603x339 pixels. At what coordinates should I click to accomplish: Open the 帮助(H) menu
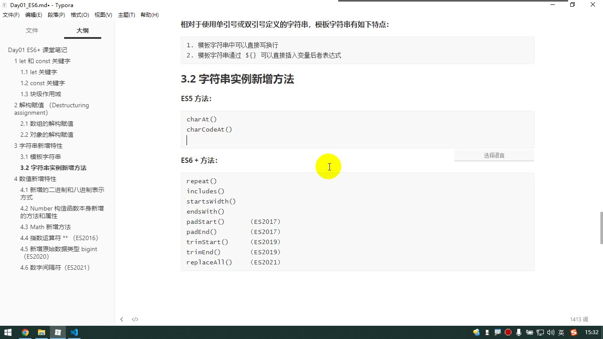pos(149,15)
